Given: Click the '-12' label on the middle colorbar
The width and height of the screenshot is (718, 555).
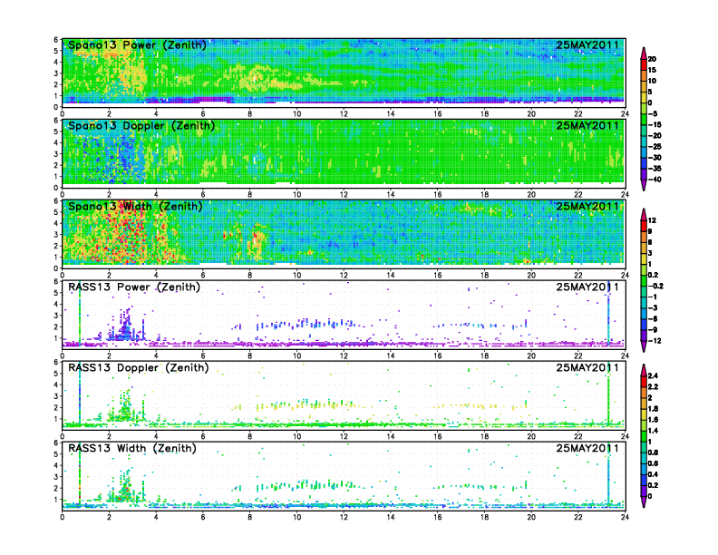Looking at the screenshot, I should coord(655,341).
